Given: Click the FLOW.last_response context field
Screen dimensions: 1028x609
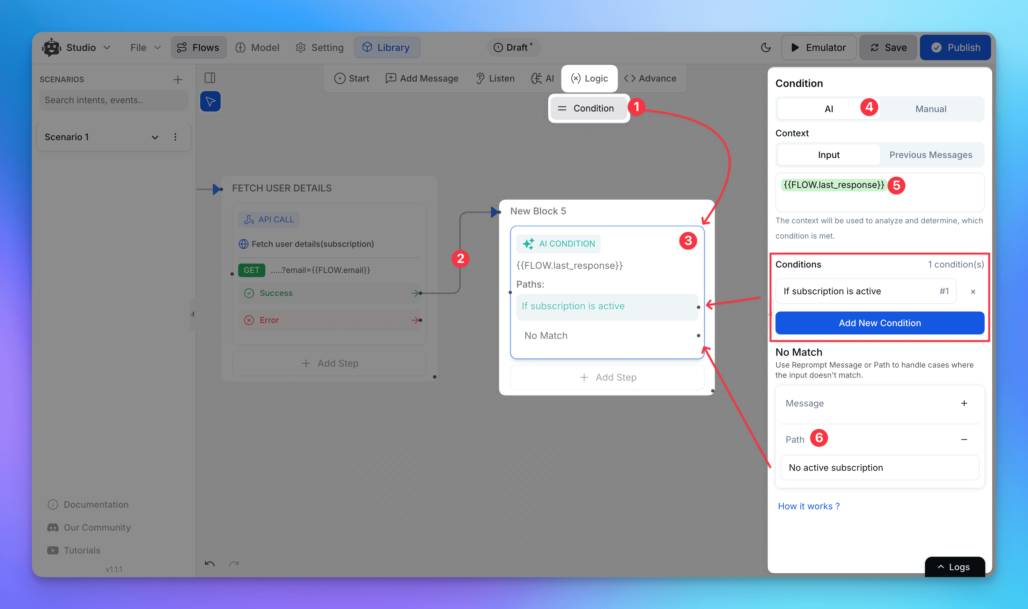Looking at the screenshot, I should point(880,192).
